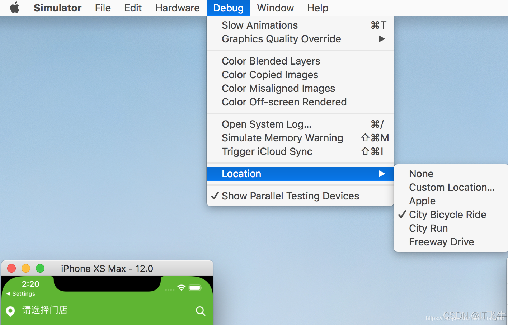This screenshot has height=325, width=508.
Task: Close the open Debug menu
Action: click(x=228, y=8)
